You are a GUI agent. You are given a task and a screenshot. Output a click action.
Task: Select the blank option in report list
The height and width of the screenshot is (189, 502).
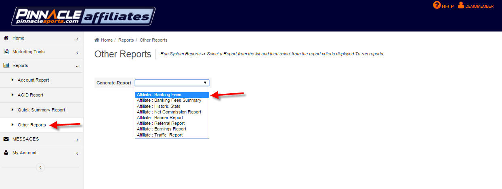click(172, 89)
